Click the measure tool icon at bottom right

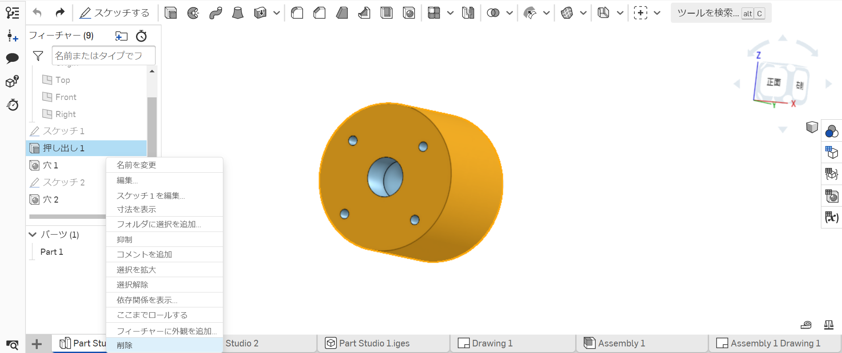click(x=806, y=325)
